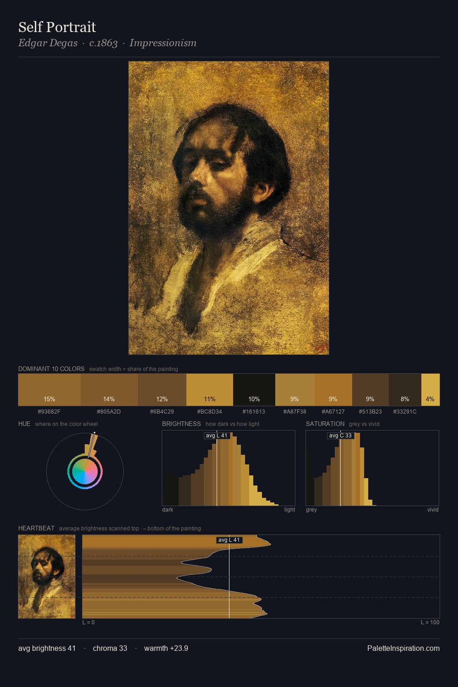Pick the #805A2D swatch showing 14%

[x=109, y=390]
